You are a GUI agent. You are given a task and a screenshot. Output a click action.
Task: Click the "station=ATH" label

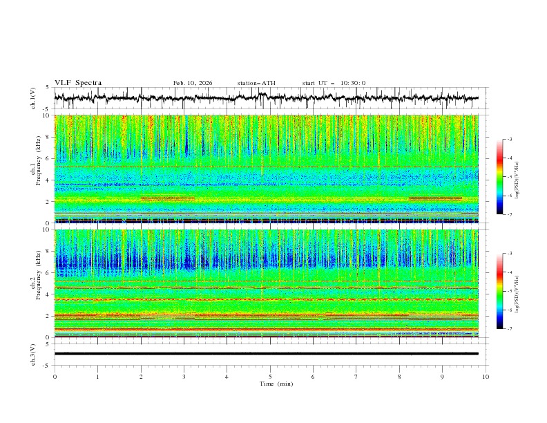click(x=256, y=83)
